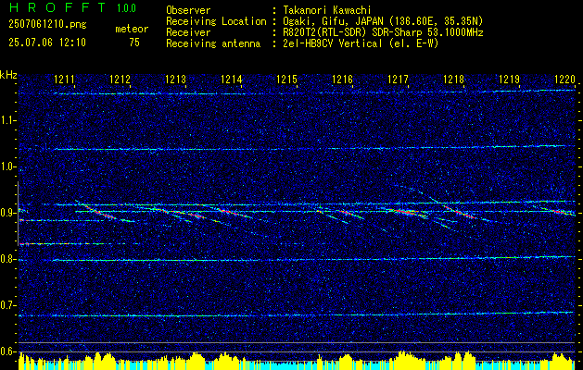Click the 1217 time marker
Image resolution: width=583 pixels, height=370 pixels.
pos(398,79)
